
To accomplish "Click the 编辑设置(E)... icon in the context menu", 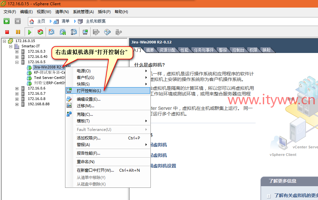I will tap(69, 99).
